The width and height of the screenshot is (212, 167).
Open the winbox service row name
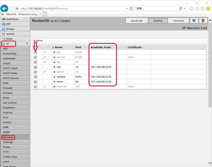click(x=61, y=77)
